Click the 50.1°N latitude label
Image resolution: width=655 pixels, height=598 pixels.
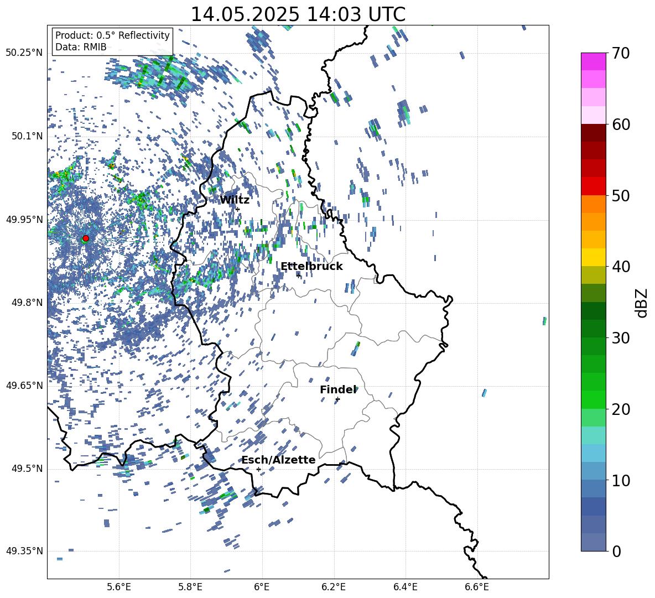(27, 136)
